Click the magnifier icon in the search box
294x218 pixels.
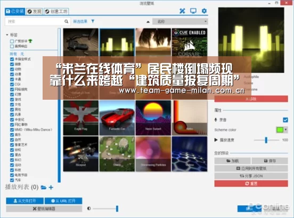tap(67, 22)
